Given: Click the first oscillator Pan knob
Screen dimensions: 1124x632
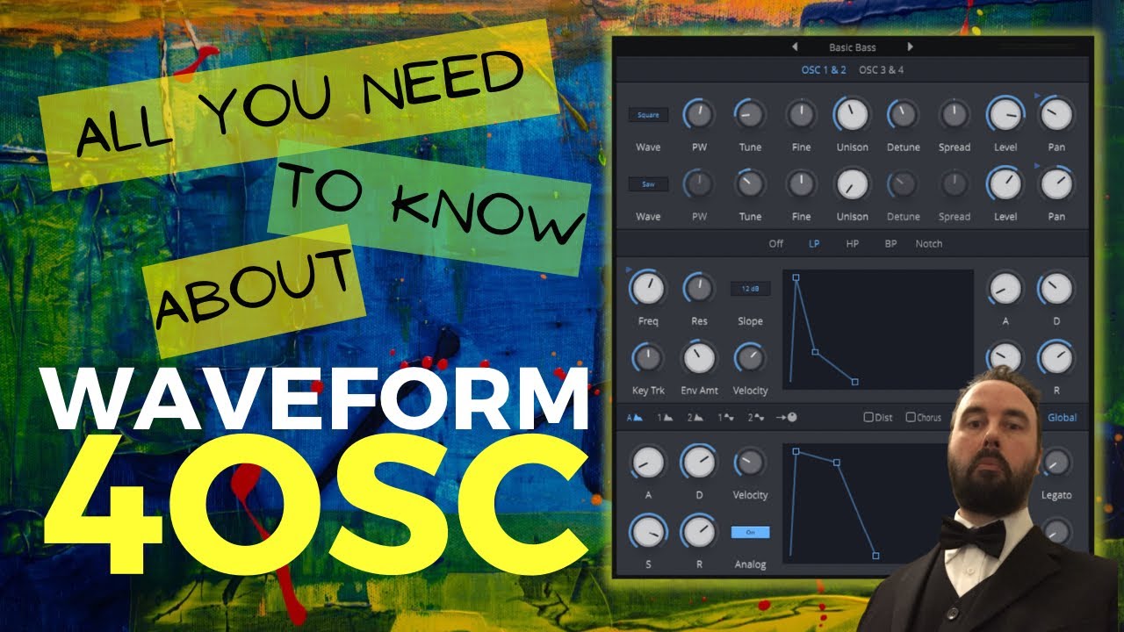Looking at the screenshot, I should (x=1056, y=114).
